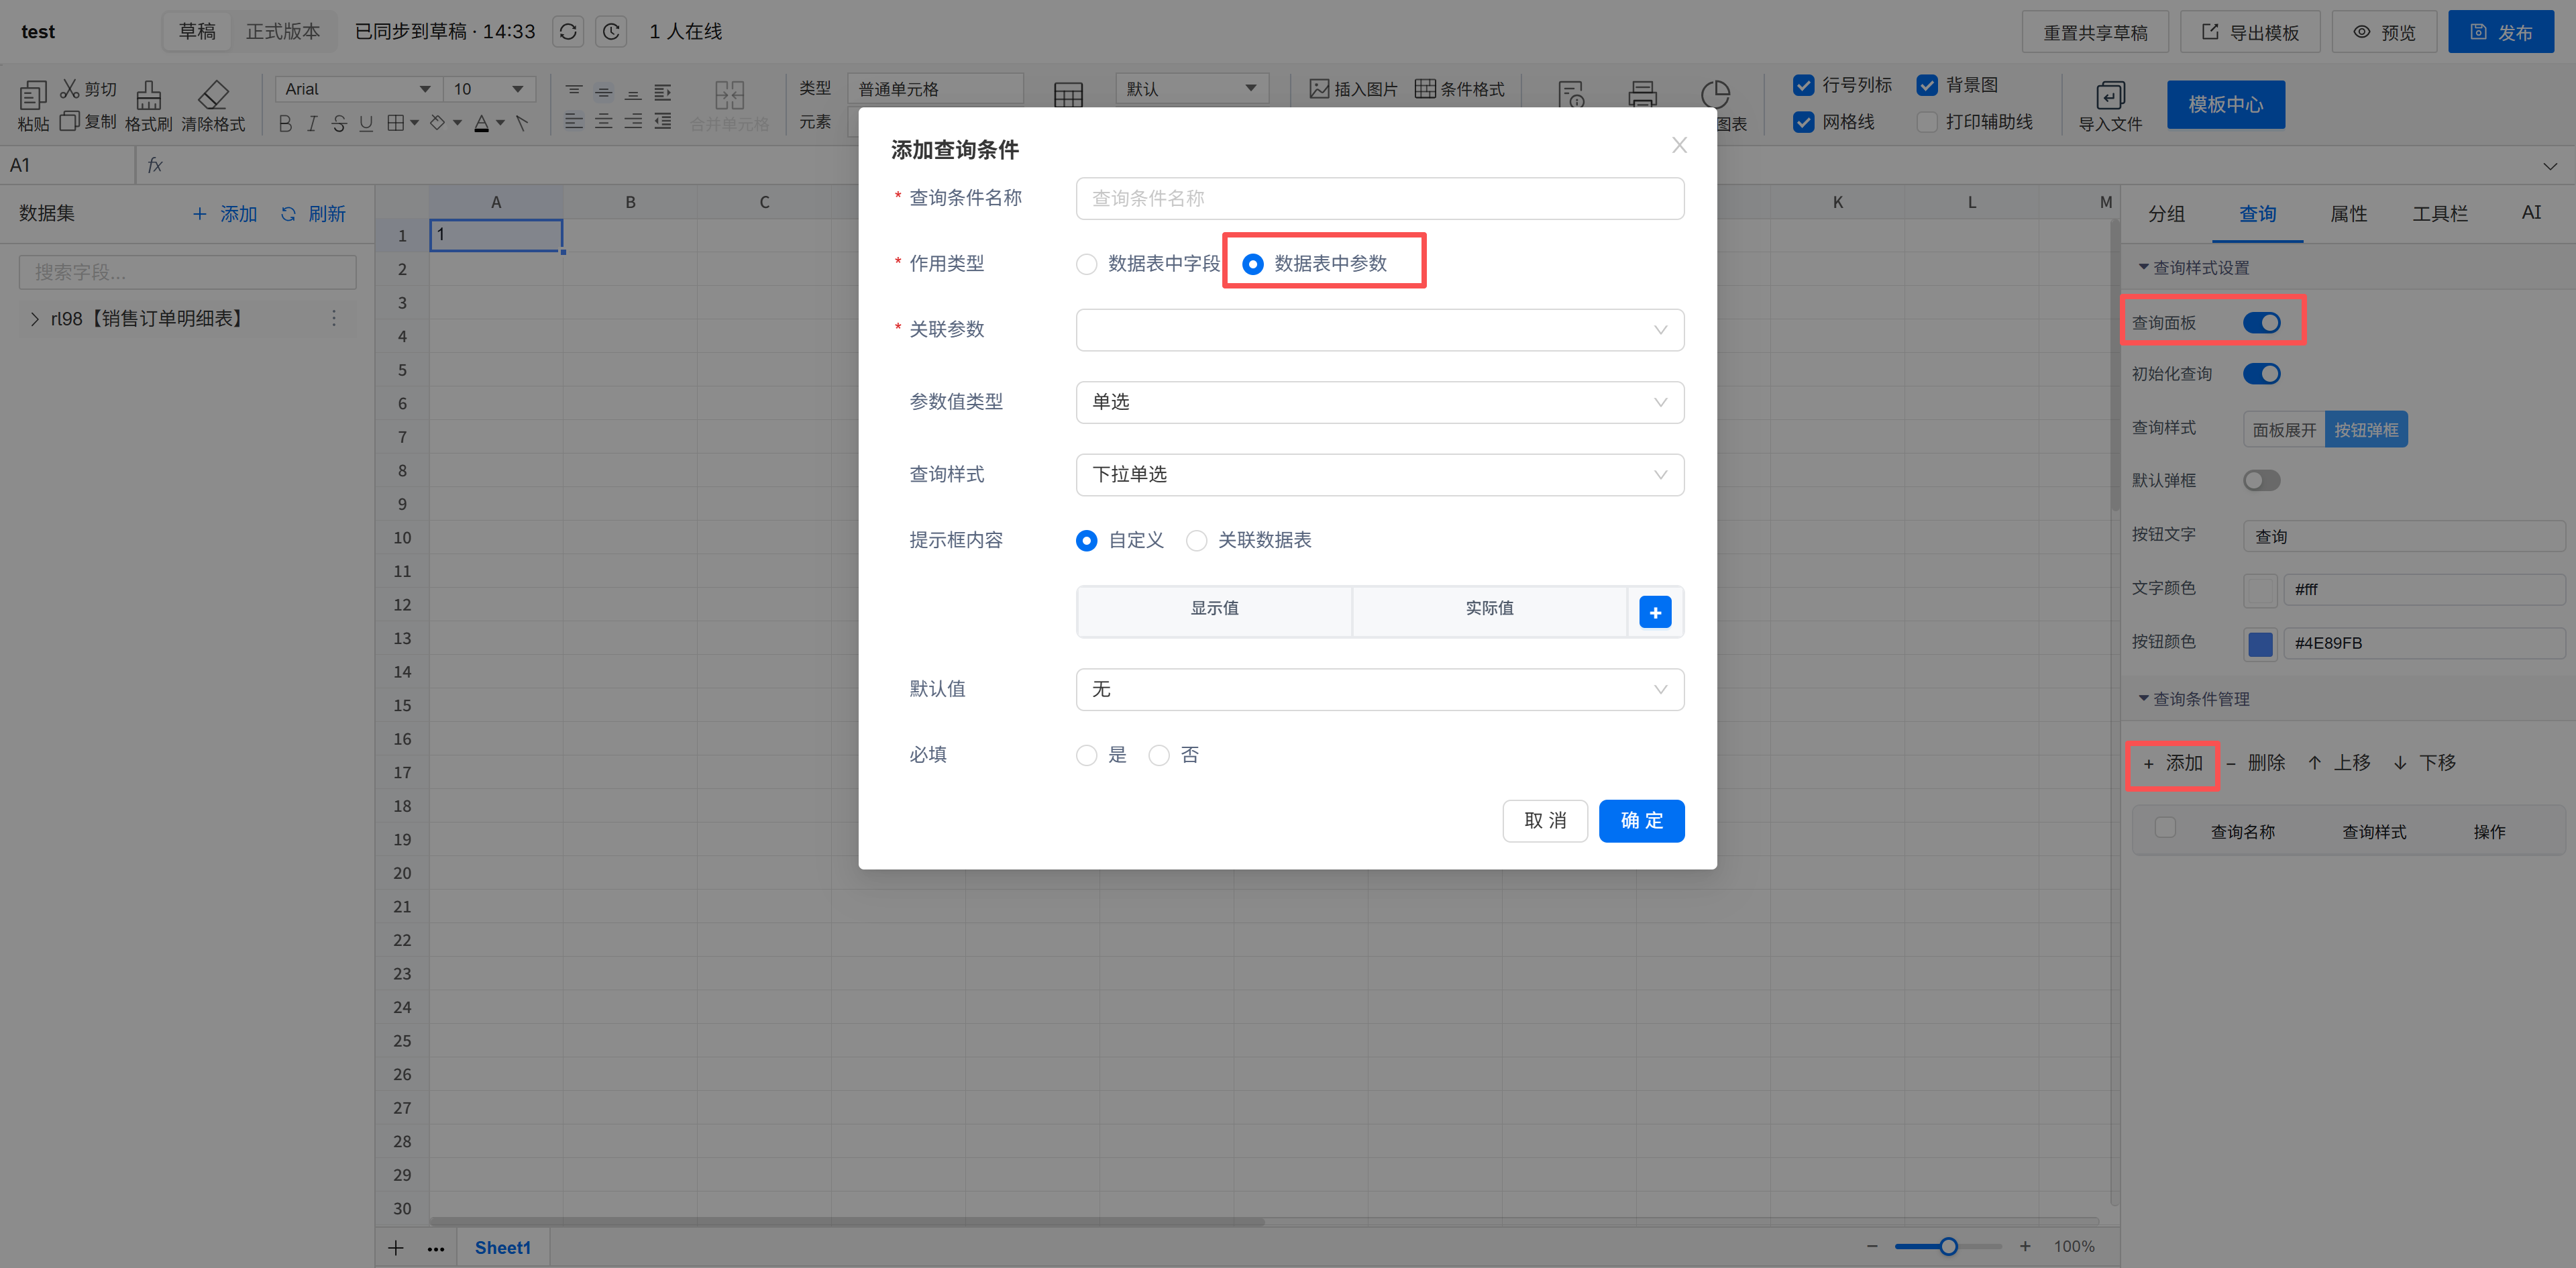Toggle strikethrough formatting
The height and width of the screenshot is (1268, 2576).
point(339,123)
